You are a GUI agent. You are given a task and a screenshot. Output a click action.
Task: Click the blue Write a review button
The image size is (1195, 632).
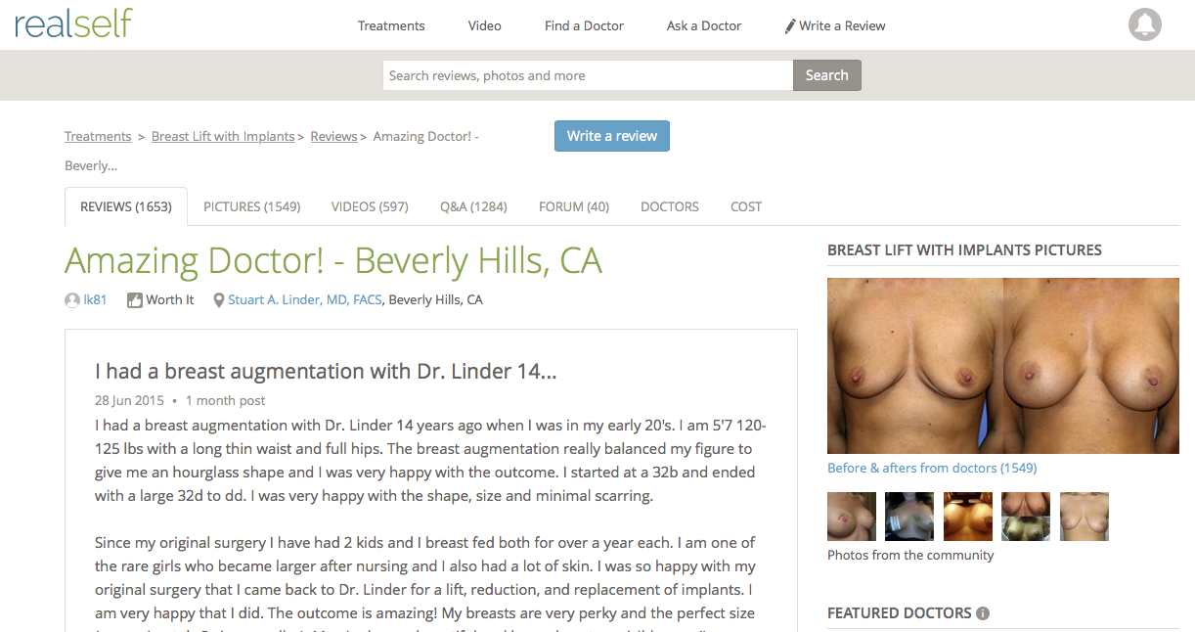612,136
